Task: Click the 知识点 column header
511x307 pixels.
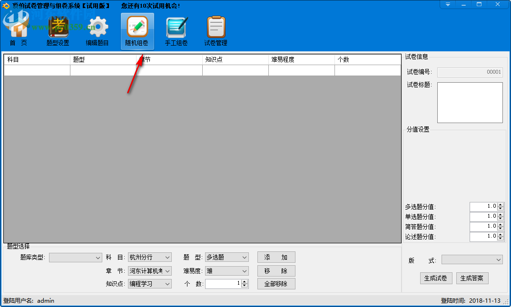Action: point(236,59)
